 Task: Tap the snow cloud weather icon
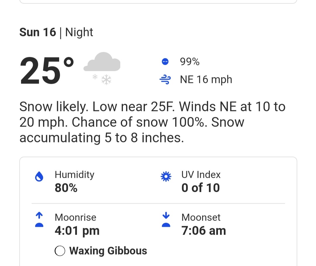point(102,69)
